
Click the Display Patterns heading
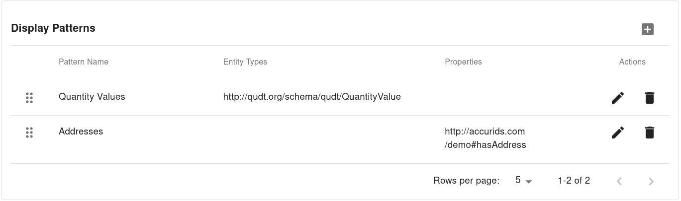(x=53, y=28)
